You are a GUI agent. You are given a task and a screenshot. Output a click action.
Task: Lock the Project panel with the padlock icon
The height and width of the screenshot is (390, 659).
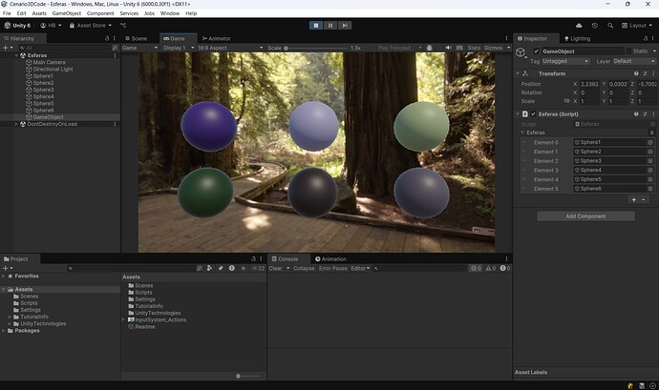point(253,259)
